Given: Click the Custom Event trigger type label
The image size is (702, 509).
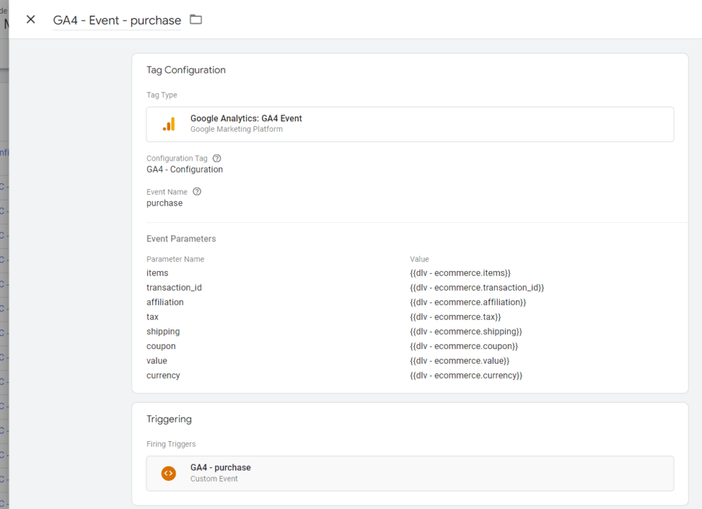Looking at the screenshot, I should (x=214, y=479).
